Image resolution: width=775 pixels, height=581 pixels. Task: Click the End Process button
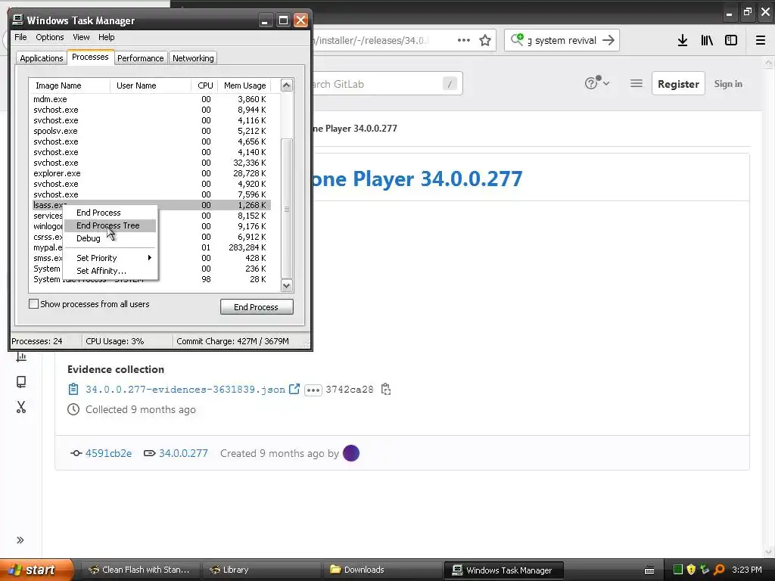pos(257,307)
